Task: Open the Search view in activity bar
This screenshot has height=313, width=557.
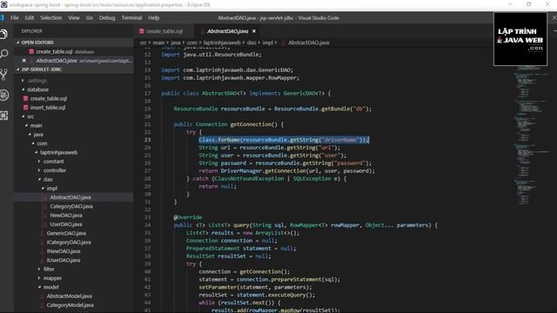Action: [x=3, y=54]
